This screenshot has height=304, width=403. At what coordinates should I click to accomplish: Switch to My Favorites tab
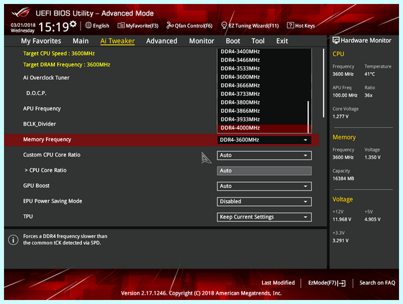[41, 41]
